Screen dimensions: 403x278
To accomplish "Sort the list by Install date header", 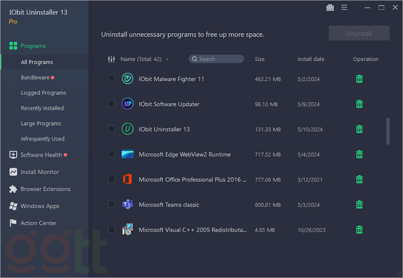I will (310, 59).
